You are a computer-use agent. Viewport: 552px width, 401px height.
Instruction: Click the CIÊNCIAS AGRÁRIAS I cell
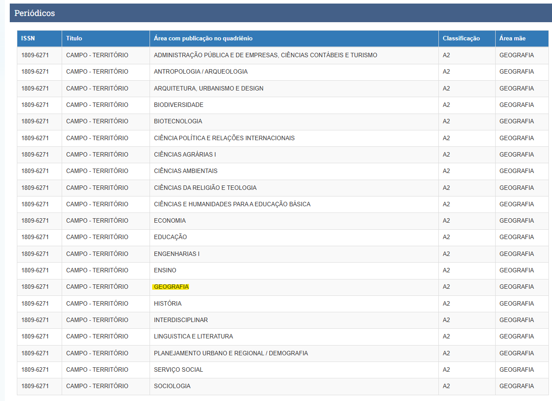(185, 155)
